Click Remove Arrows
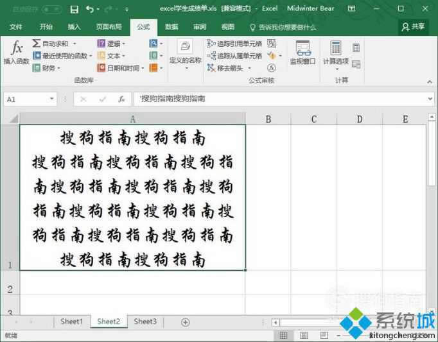The width and height of the screenshot is (438, 342). pos(225,68)
